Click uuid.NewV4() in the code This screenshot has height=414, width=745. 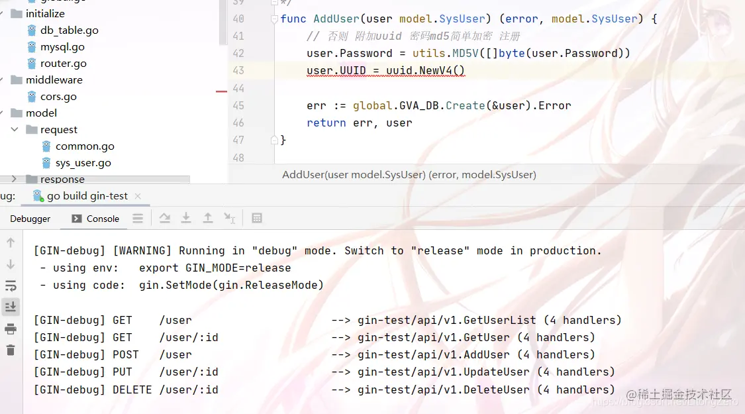tap(425, 71)
